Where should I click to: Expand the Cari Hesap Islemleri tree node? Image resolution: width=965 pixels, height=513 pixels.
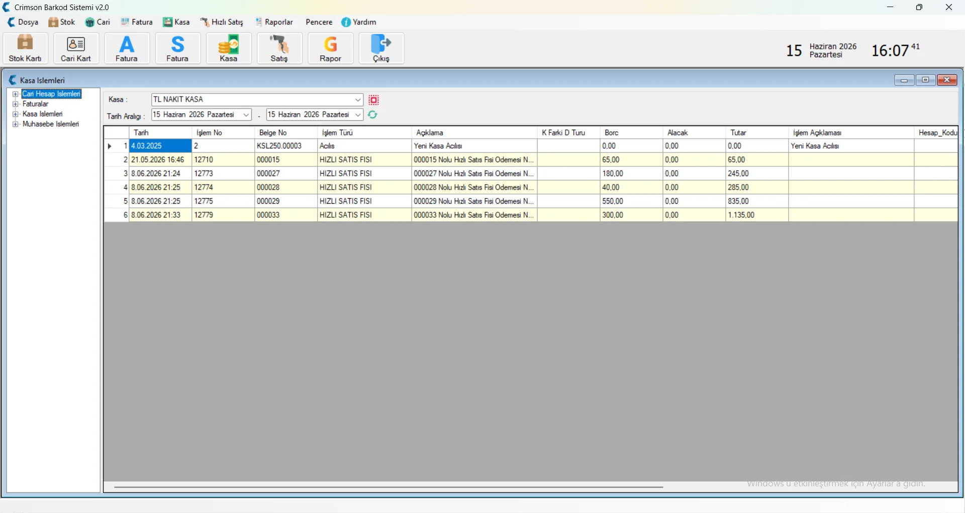click(16, 94)
